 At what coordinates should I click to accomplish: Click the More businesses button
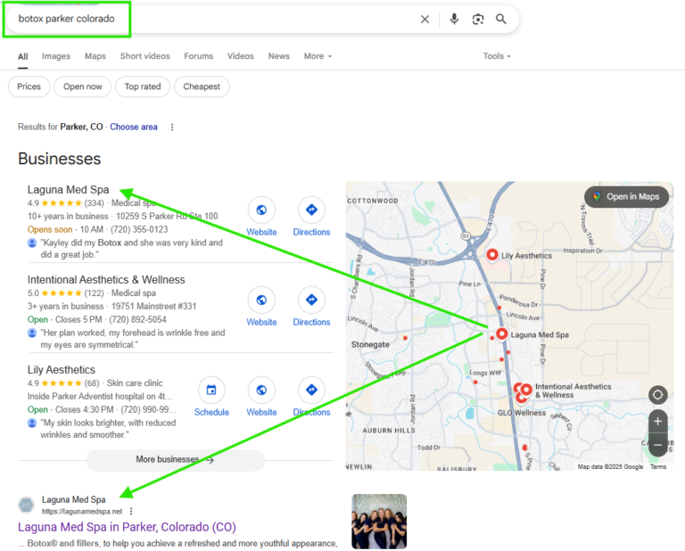coord(175,460)
